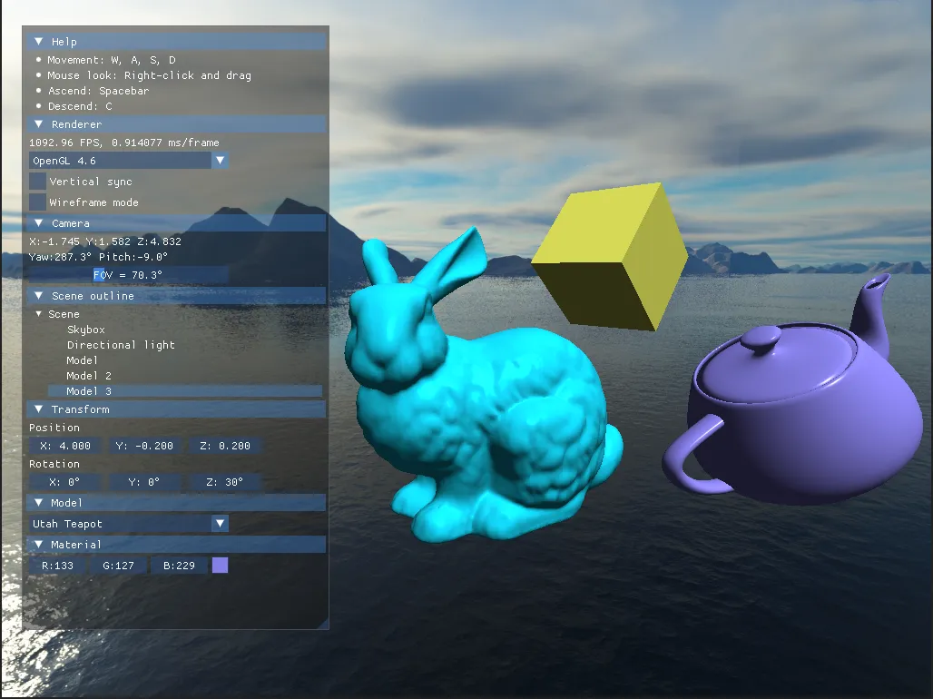Collapse the Transform section

(37, 409)
